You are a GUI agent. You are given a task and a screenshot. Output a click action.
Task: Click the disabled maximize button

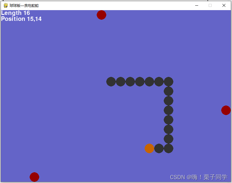tap(210, 5)
